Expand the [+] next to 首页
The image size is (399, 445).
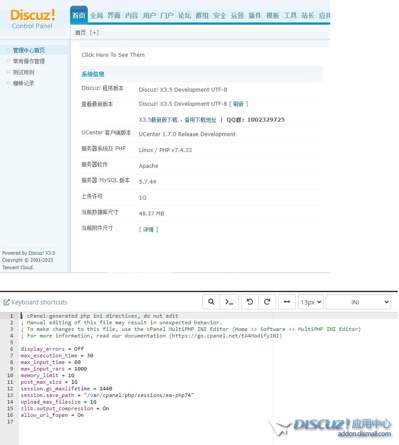94,33
